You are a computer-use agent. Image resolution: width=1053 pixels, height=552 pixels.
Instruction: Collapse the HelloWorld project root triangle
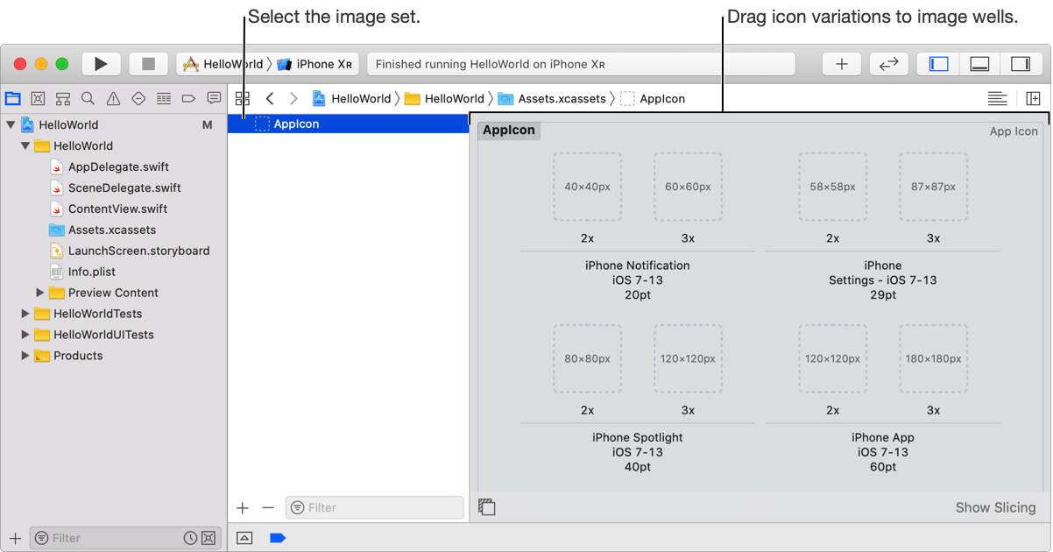point(11,124)
